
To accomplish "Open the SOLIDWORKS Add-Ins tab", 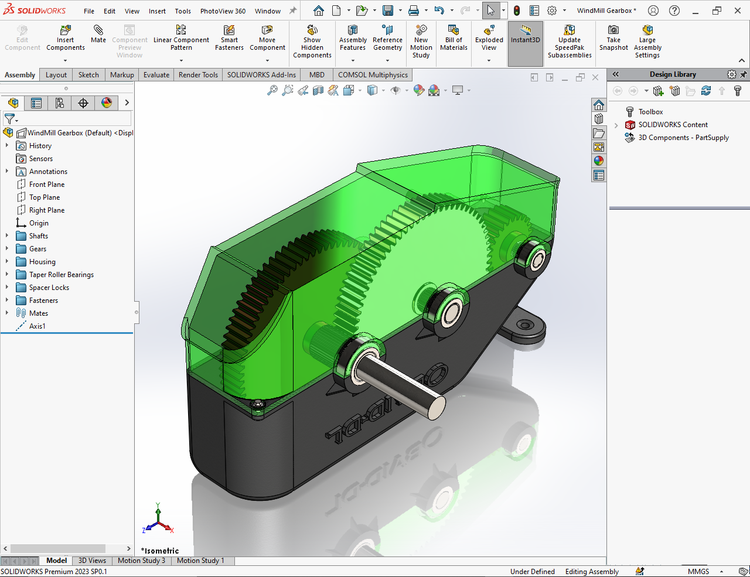I will click(261, 75).
